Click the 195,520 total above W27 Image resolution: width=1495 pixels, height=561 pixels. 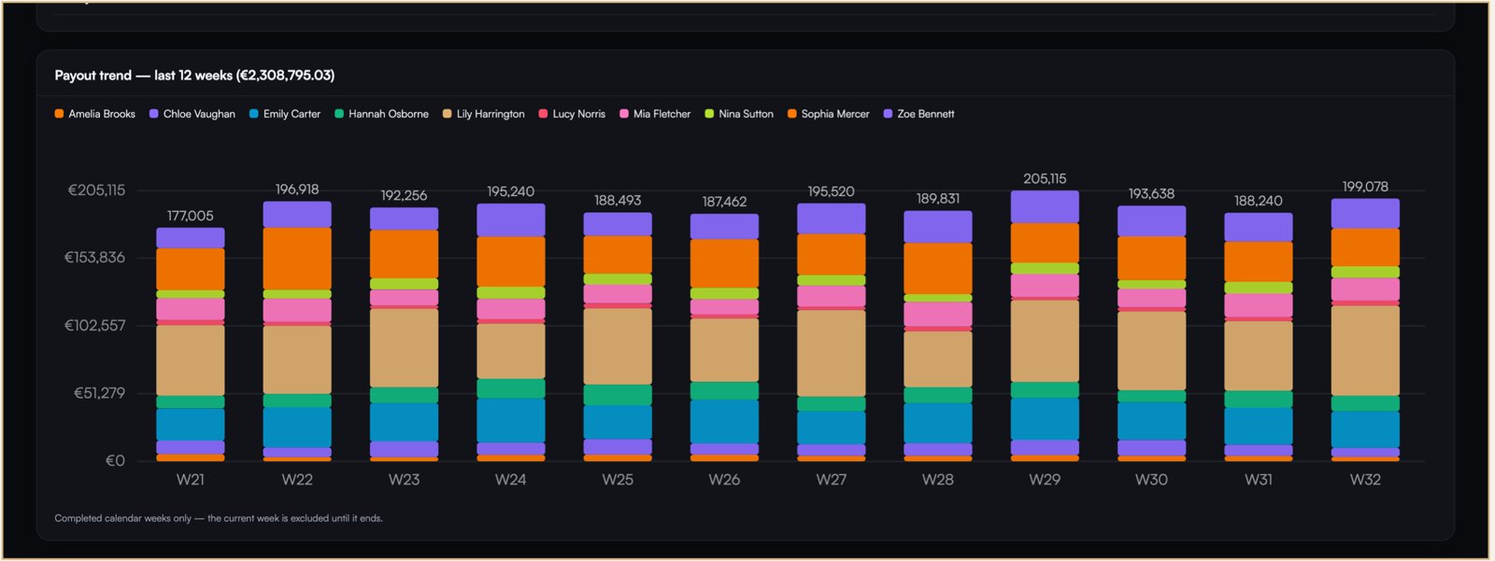(831, 191)
